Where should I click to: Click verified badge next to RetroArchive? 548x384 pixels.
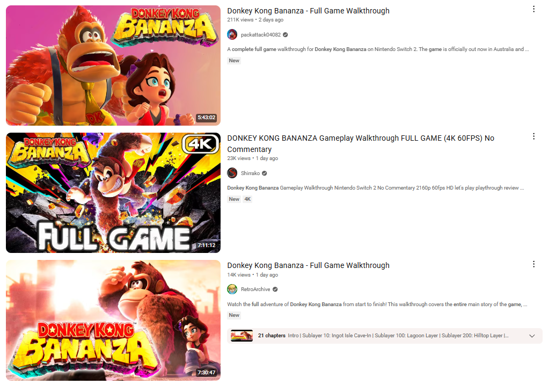pyautogui.click(x=275, y=289)
